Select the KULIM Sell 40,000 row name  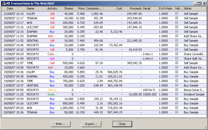[x=31, y=14]
